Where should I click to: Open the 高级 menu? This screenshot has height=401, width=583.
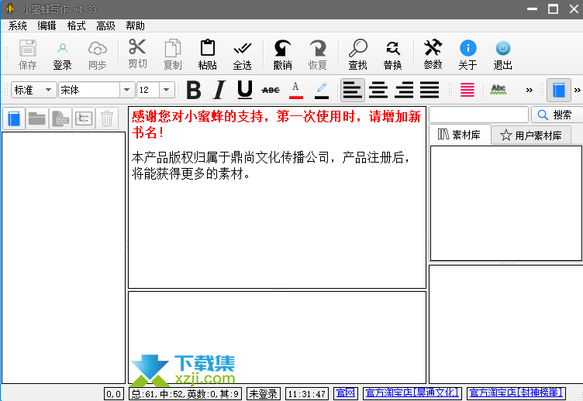point(105,26)
